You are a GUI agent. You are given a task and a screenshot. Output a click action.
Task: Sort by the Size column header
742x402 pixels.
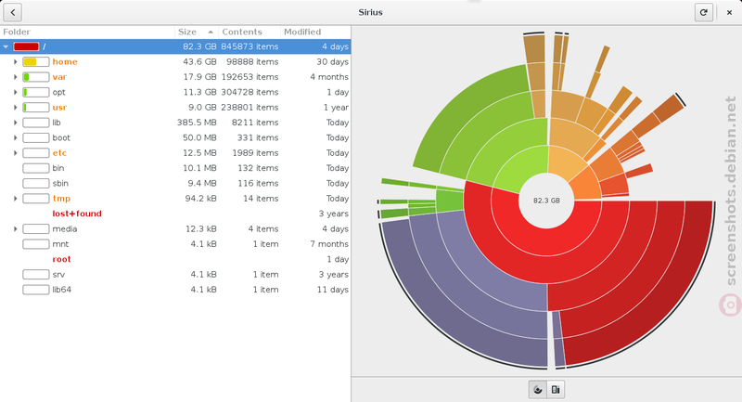[197, 32]
